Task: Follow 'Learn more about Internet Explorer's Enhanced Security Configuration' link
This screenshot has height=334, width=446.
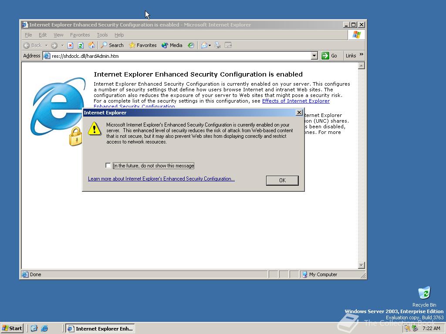Action: point(161,179)
